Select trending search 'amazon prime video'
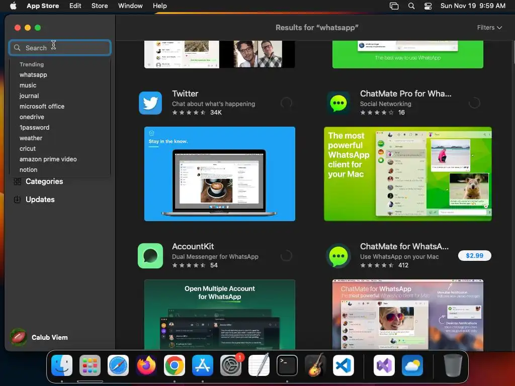 pos(48,159)
